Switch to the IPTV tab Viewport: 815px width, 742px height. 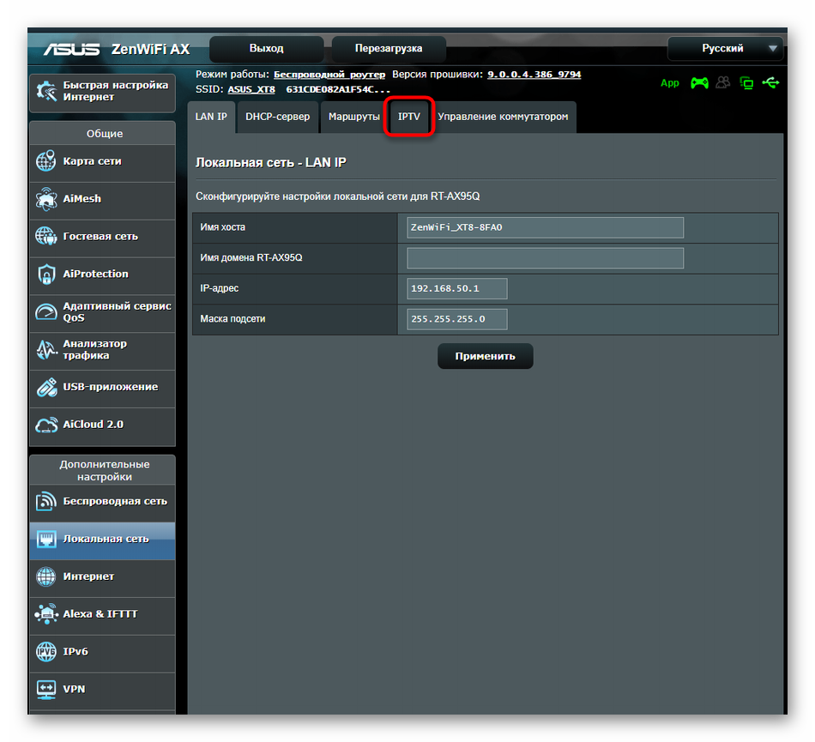[x=409, y=117]
